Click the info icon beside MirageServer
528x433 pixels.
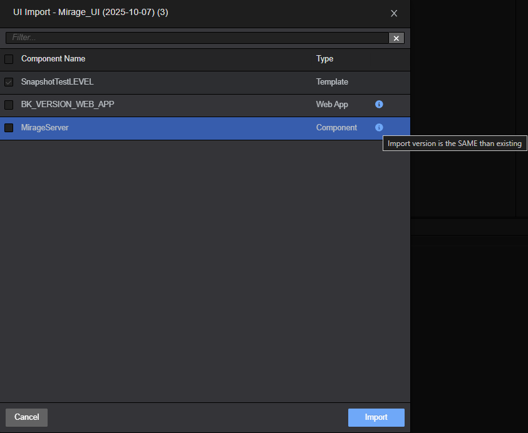point(379,127)
